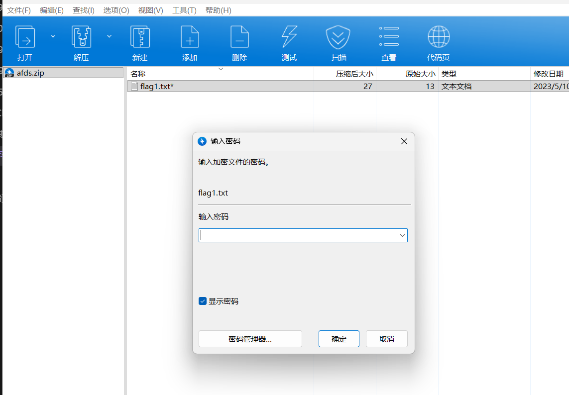Open the 工具(T) menu
569x395 pixels.
[x=184, y=10]
